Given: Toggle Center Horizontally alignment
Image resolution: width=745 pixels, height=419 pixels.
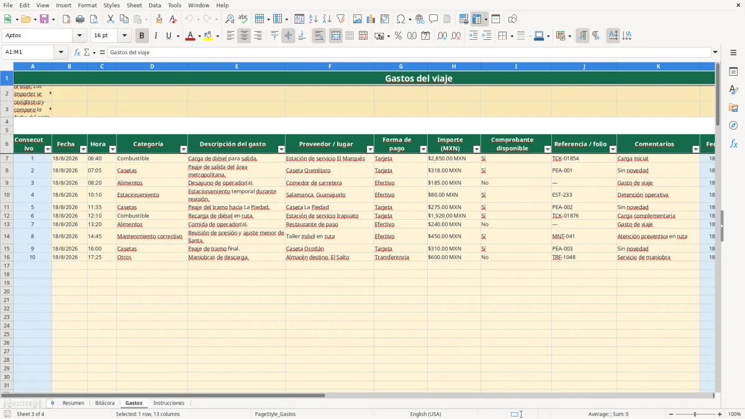Looking at the screenshot, I should (x=244, y=36).
